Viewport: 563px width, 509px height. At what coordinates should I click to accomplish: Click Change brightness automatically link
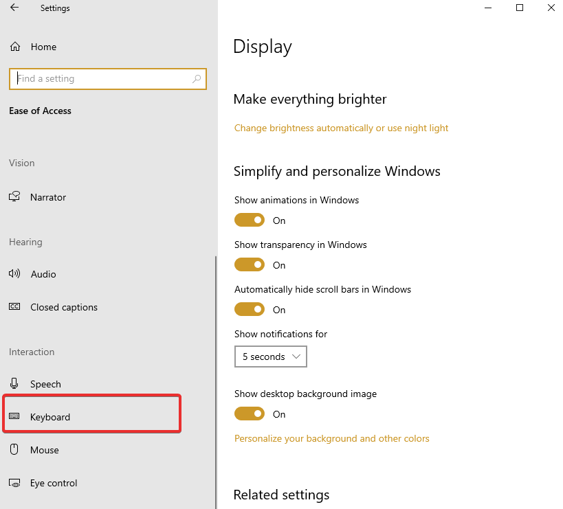pyautogui.click(x=341, y=128)
